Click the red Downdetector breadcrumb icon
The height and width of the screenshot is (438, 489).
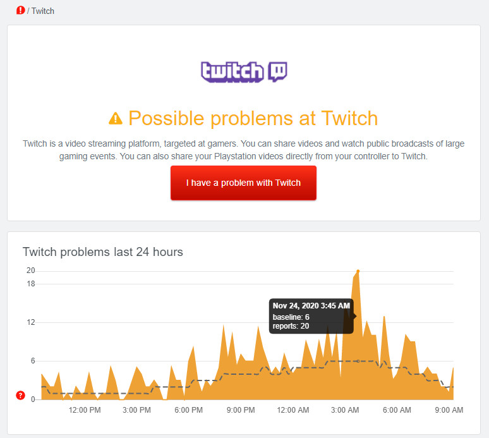tap(21, 10)
